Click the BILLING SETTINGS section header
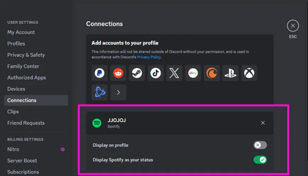This screenshot has width=308, height=176. pos(25,140)
